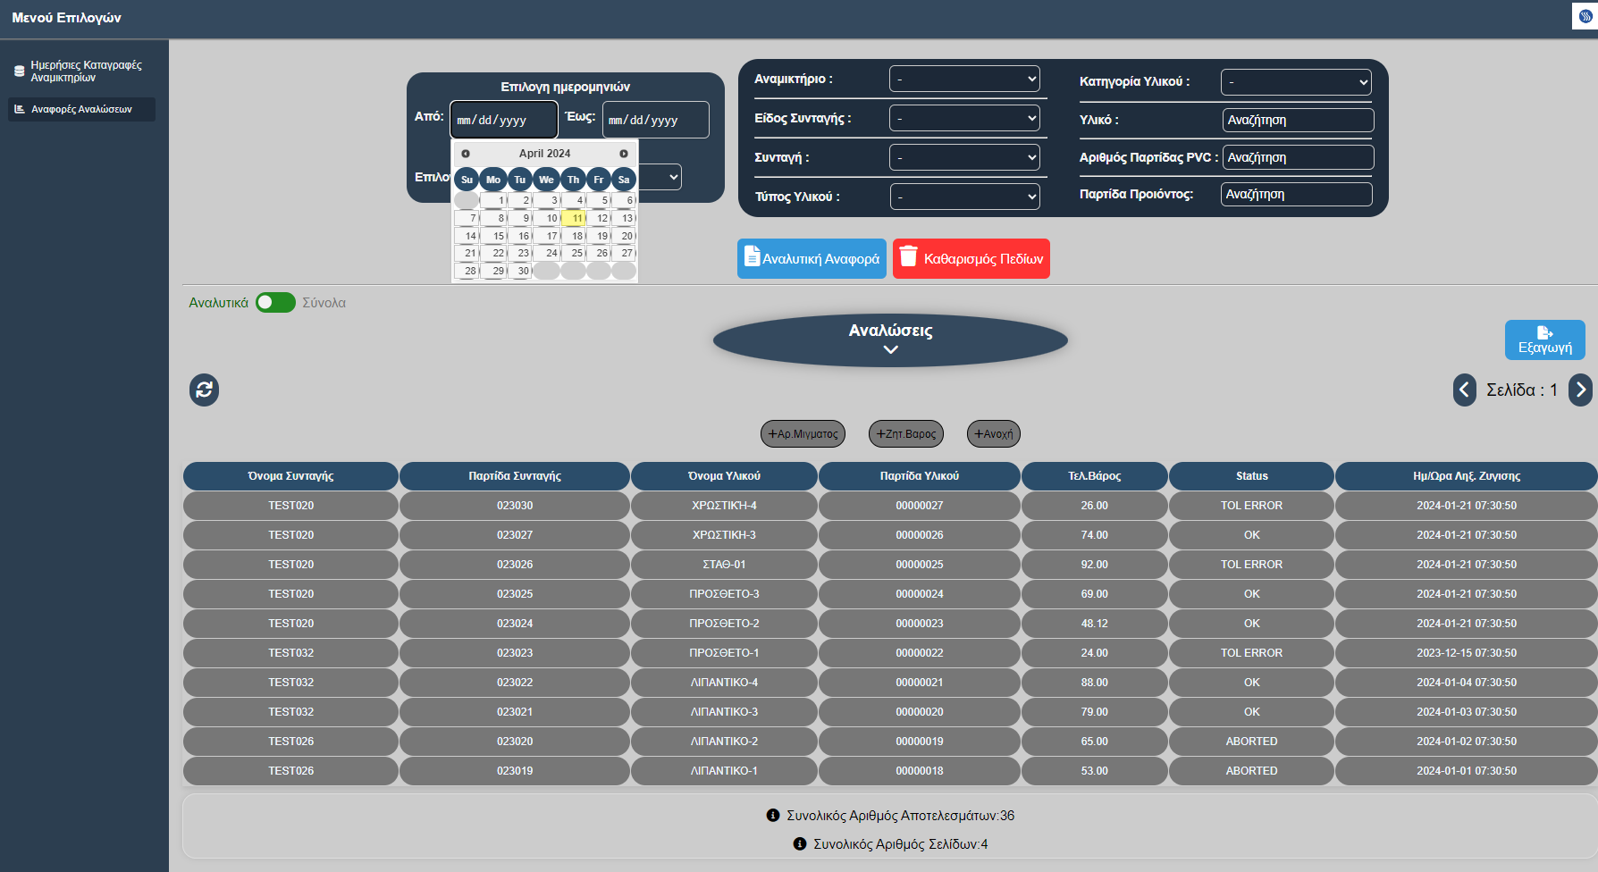Image resolution: width=1598 pixels, height=872 pixels.
Task: Add the +Ανοχή column
Action: (x=994, y=433)
